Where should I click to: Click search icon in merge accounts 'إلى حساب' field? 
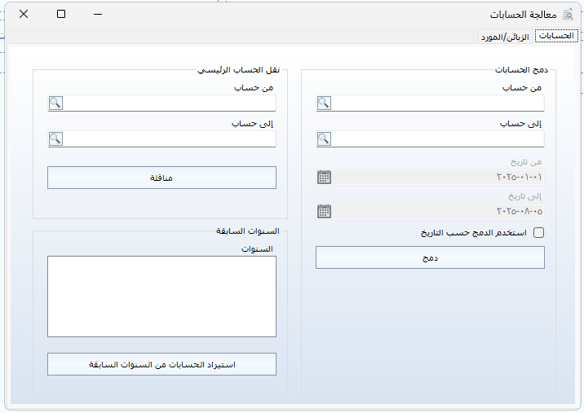coord(324,139)
